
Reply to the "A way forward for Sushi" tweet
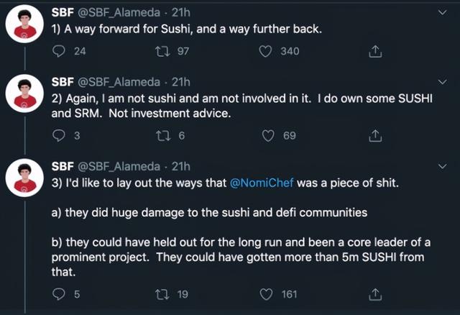click(60, 51)
